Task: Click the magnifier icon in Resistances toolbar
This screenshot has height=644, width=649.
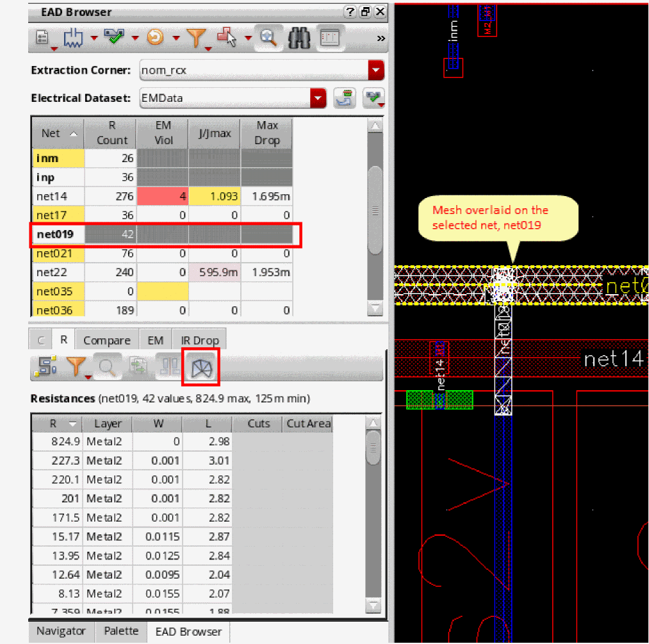Action: 106,367
